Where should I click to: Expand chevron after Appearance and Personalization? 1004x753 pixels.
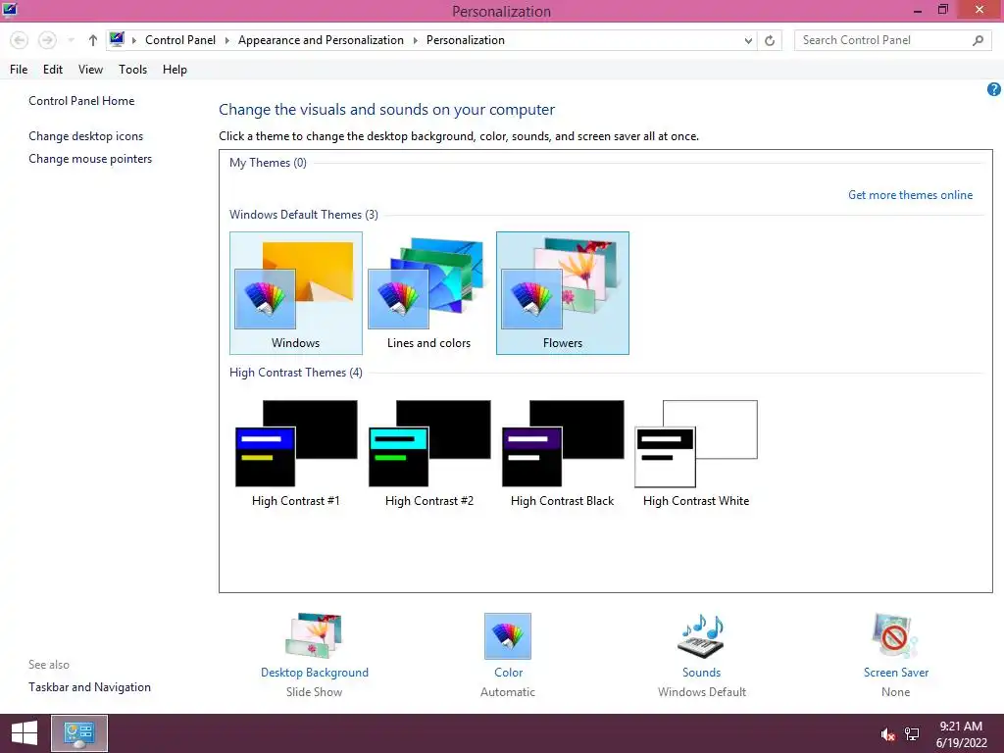pyautogui.click(x=415, y=40)
